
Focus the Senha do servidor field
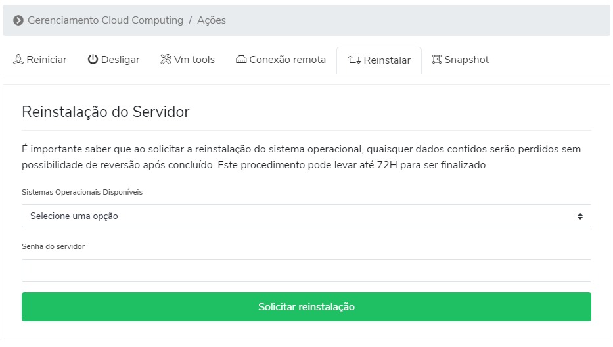[306, 270]
